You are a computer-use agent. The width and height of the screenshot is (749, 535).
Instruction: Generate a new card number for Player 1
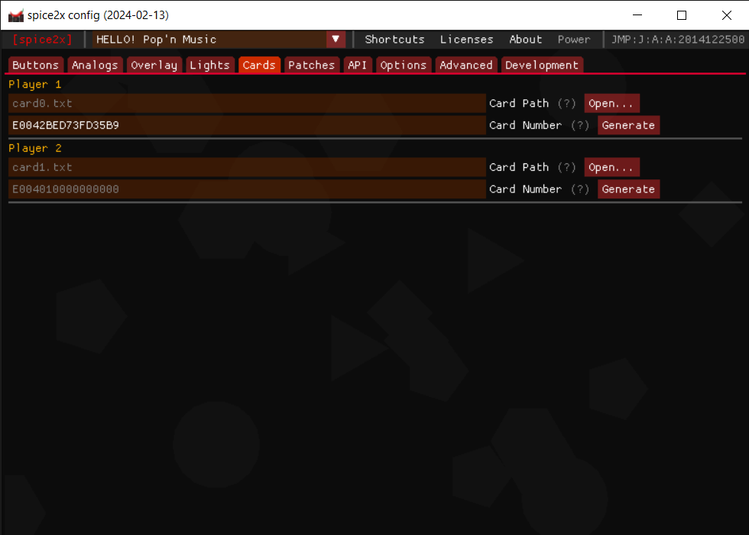[628, 125]
